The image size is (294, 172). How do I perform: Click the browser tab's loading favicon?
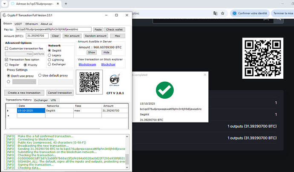point(12,4)
